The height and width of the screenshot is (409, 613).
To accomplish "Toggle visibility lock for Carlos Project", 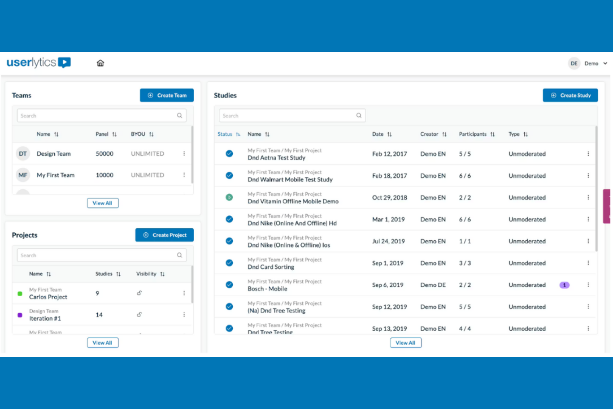I will (140, 293).
